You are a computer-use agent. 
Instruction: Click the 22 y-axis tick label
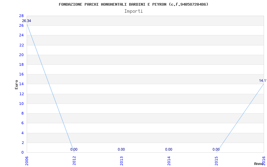point(21,45)
